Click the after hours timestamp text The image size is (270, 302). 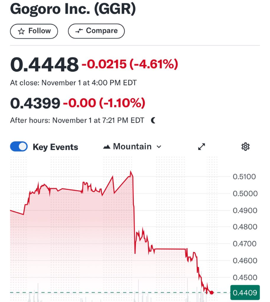coord(77,120)
